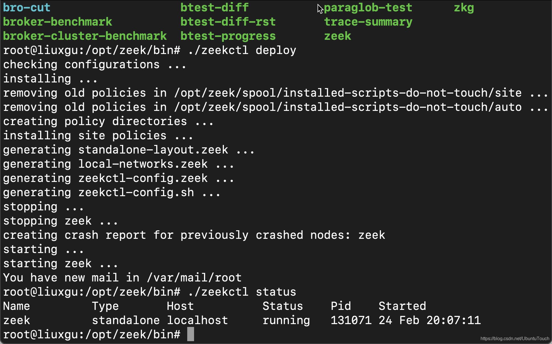The image size is (552, 344).
Task: Click the terminal cursor block at prompt
Action: pos(190,334)
